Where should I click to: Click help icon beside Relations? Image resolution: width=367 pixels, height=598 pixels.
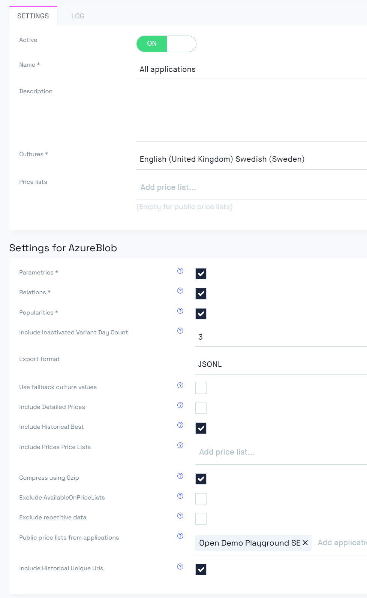pyautogui.click(x=180, y=291)
